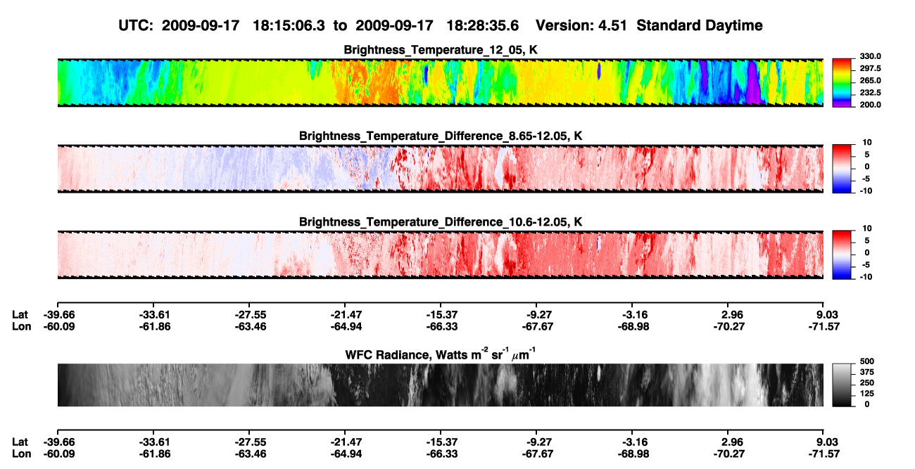This screenshot has height=469, width=915.
Task: Click the '125' tick on the WFC color bar
Action: pos(867,393)
